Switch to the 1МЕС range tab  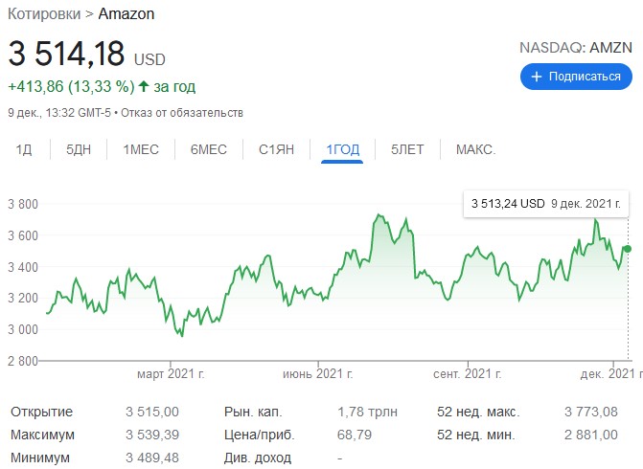coord(141,149)
